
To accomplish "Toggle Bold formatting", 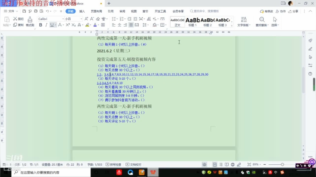I will click(41, 25).
